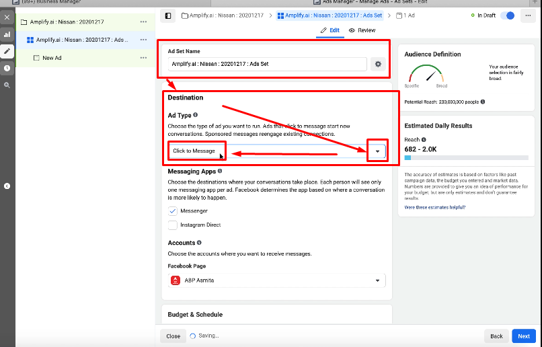
Task: Check the Instagram Direct checkbox
Action: (173, 225)
